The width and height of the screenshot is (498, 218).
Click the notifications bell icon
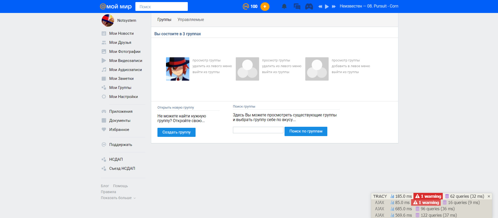pyautogui.click(x=284, y=6)
